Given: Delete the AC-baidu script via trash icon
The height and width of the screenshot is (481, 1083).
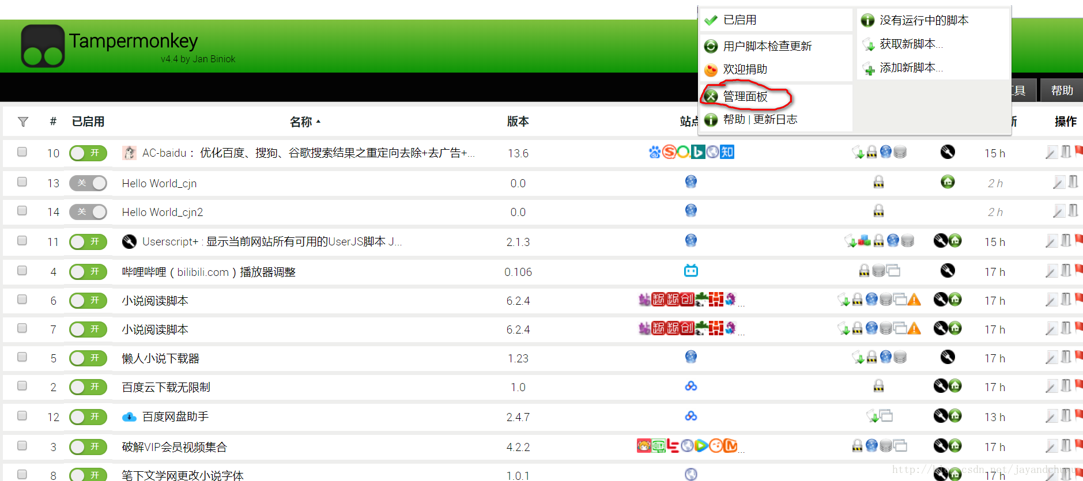Looking at the screenshot, I should click(x=1066, y=152).
